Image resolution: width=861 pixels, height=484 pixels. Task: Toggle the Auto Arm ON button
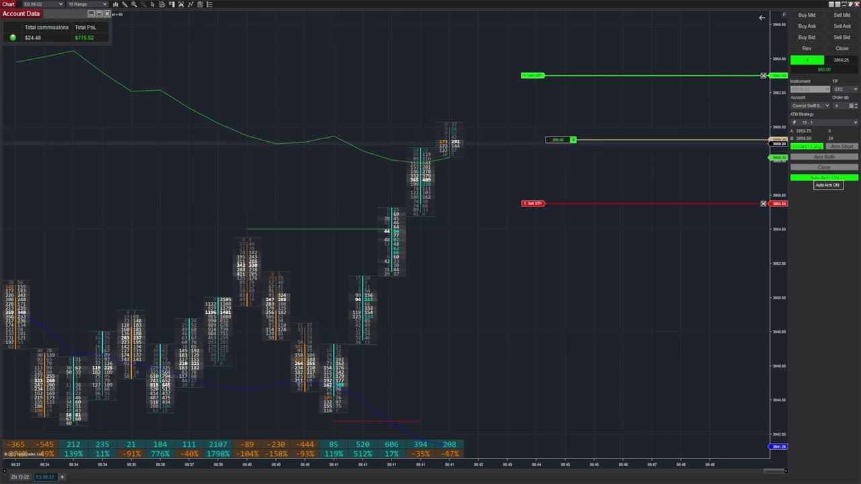824,177
